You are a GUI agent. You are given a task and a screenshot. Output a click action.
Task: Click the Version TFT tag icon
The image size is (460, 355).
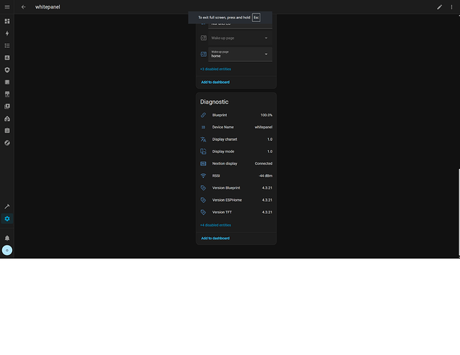click(203, 212)
